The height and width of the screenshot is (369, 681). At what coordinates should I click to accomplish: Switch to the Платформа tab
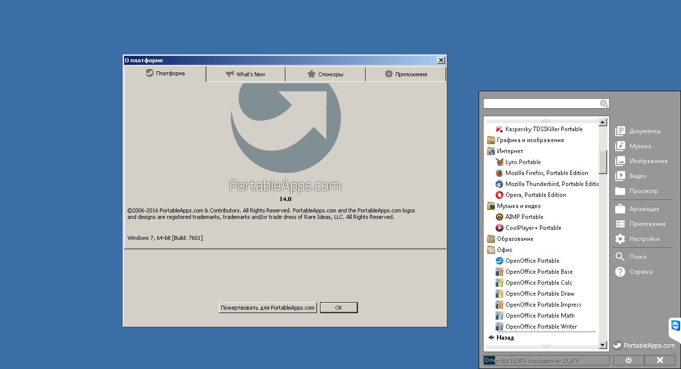165,73
